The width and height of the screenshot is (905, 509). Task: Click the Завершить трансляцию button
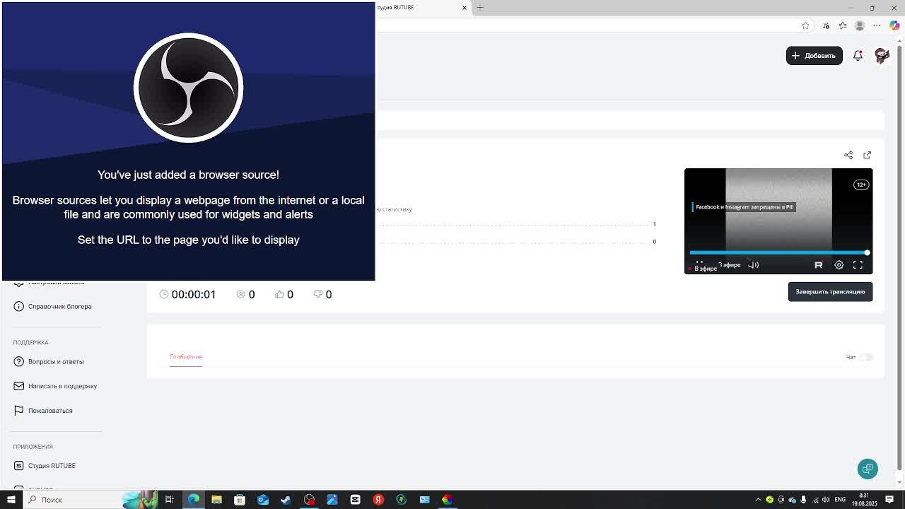pyautogui.click(x=830, y=291)
